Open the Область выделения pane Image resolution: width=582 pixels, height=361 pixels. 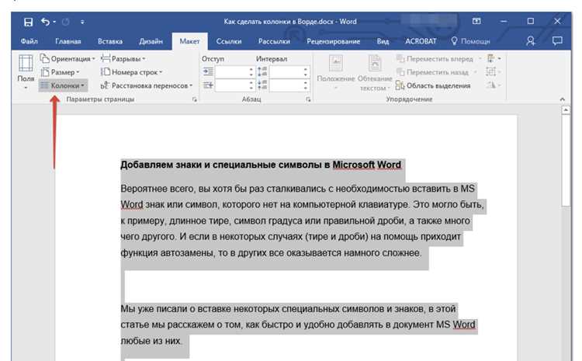coord(433,85)
